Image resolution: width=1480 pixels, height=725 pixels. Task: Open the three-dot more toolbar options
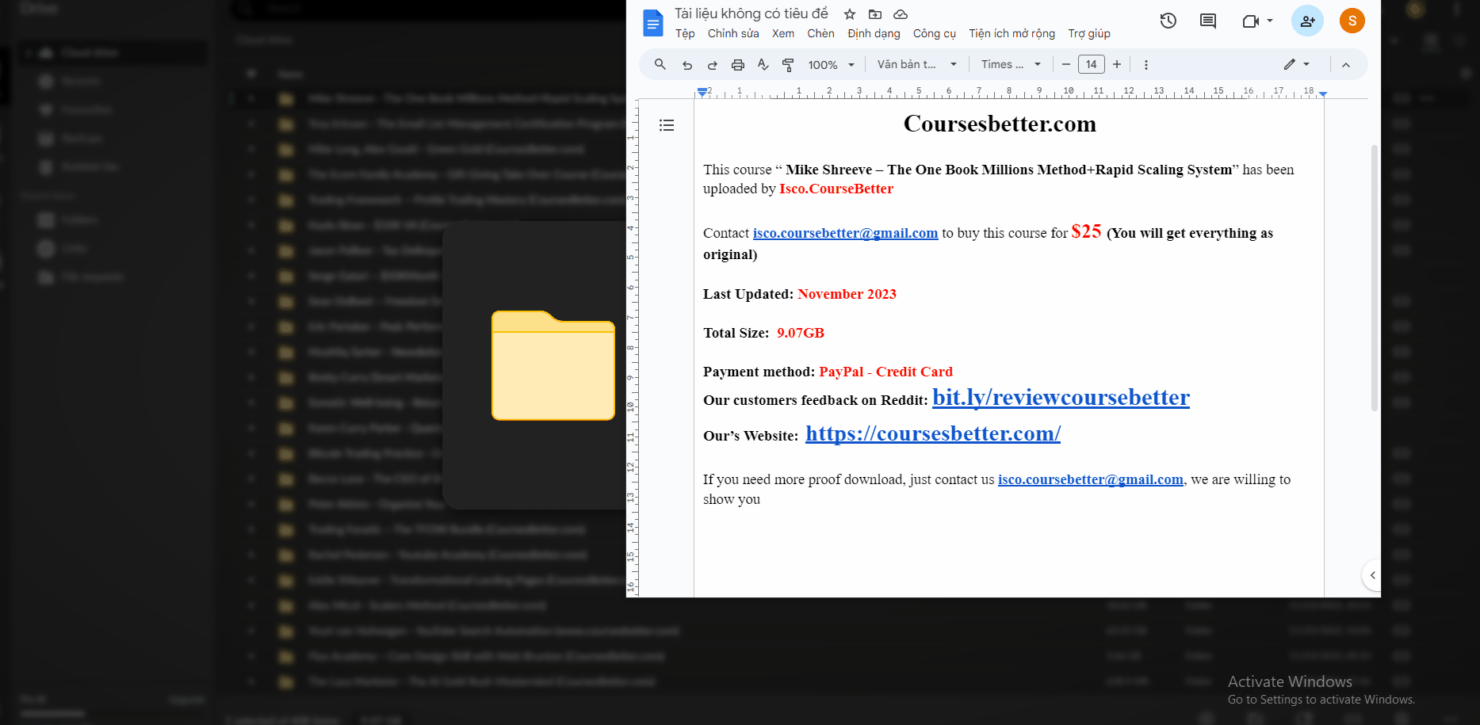click(1145, 65)
